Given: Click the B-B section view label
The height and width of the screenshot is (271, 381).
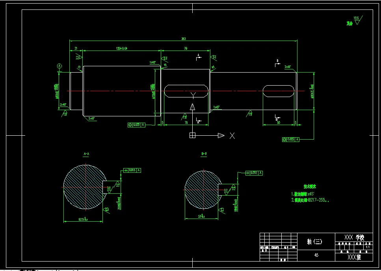Looking at the screenshot, I should (204, 154).
